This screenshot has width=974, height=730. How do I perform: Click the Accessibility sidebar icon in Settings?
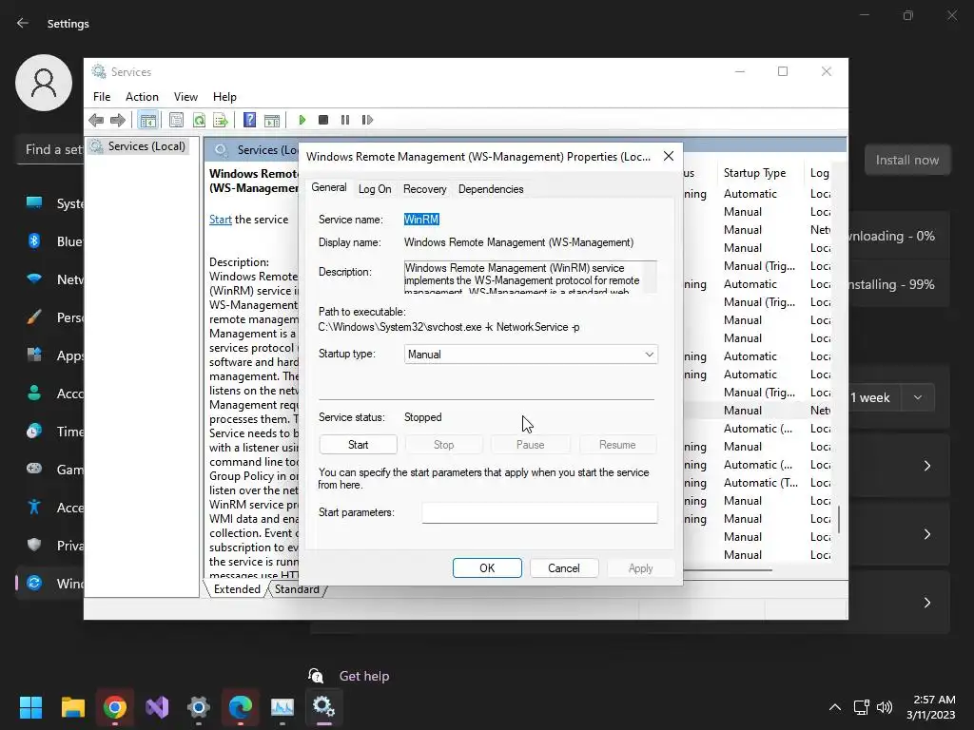pyautogui.click(x=34, y=508)
